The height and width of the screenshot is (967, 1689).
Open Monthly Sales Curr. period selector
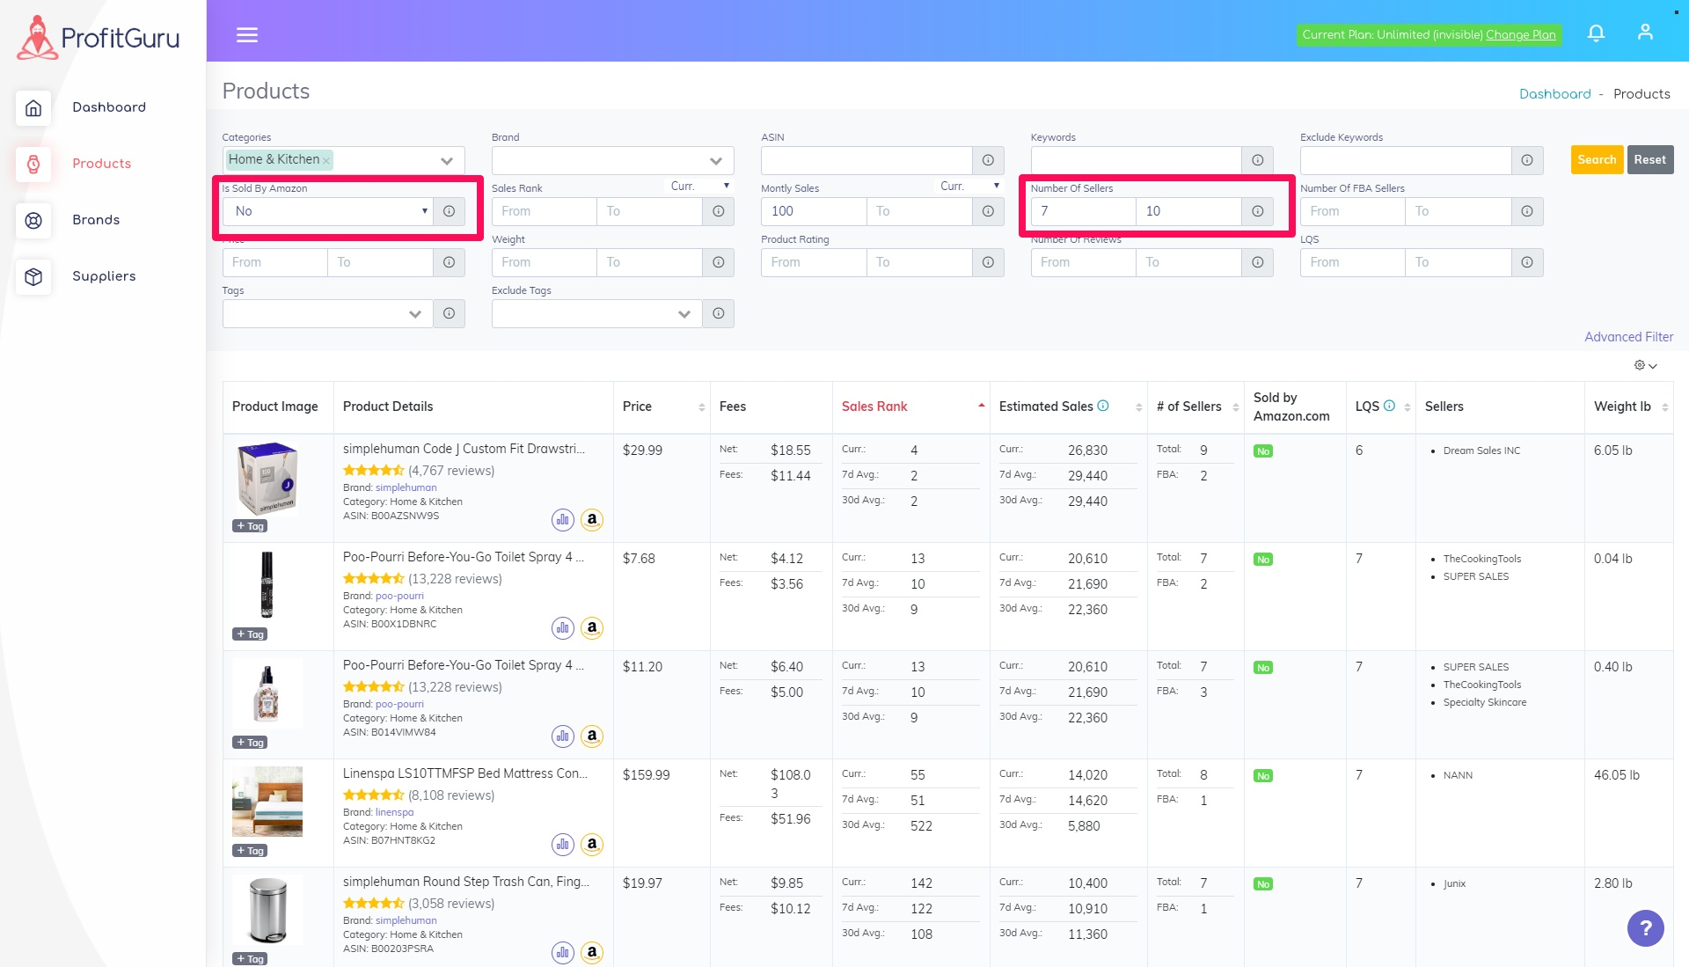pos(970,186)
